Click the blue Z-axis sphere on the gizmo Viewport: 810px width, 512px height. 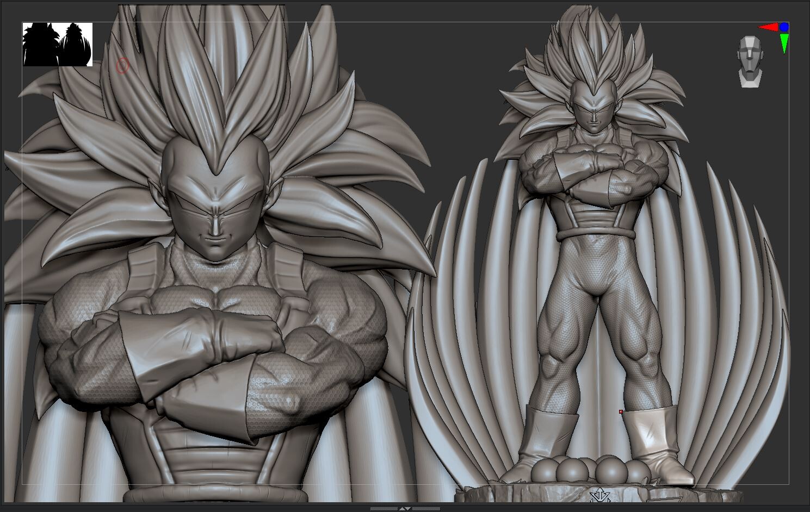coord(784,27)
